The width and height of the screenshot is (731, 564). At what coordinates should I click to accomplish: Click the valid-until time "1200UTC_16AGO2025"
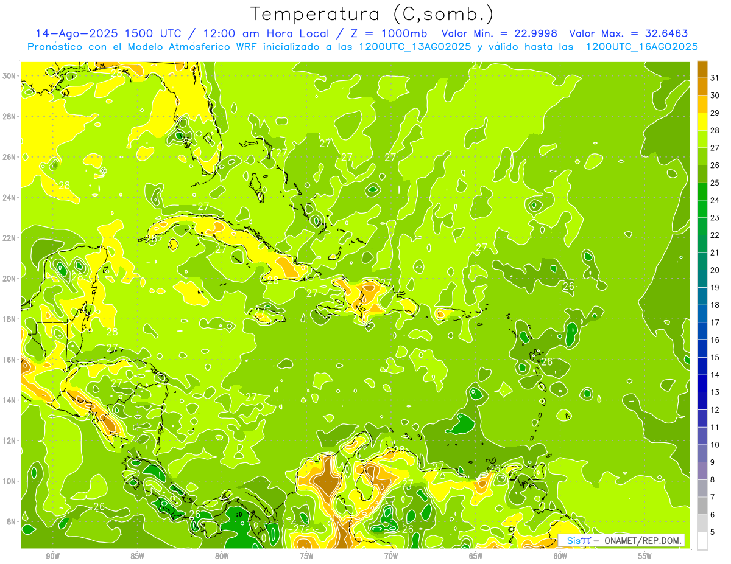point(641,46)
